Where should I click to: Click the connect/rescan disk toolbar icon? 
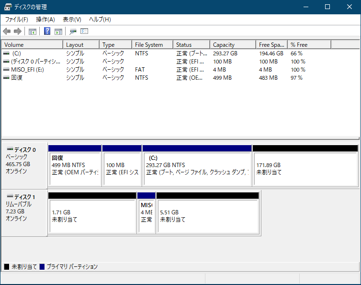tap(73, 31)
